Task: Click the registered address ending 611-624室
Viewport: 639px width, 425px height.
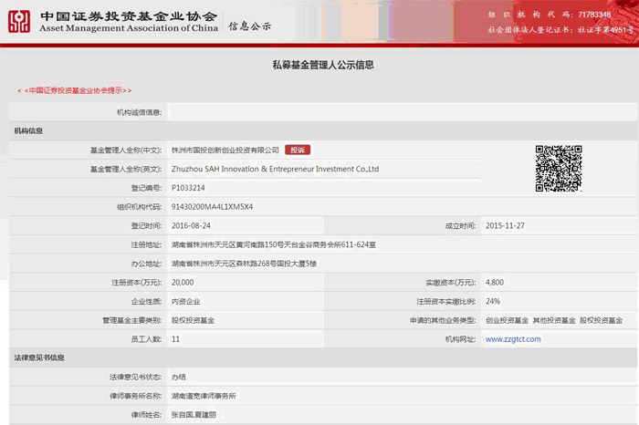Action: coord(274,244)
